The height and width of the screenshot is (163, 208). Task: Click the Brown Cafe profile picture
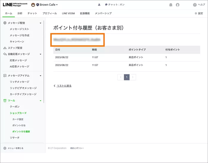(33, 5)
